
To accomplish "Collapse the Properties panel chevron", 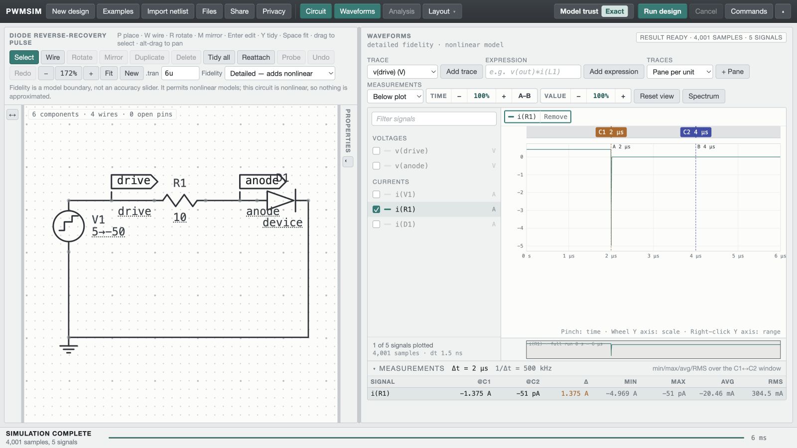I will pyautogui.click(x=348, y=161).
